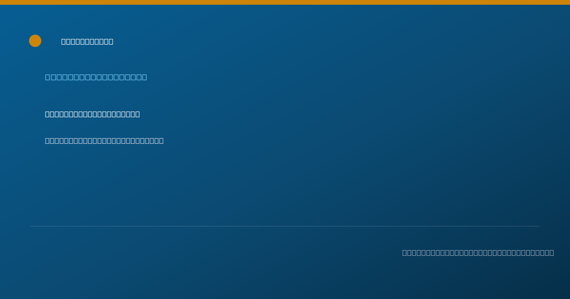
Task: Select the orange strip above the blue background
Action: click(x=285, y=2)
